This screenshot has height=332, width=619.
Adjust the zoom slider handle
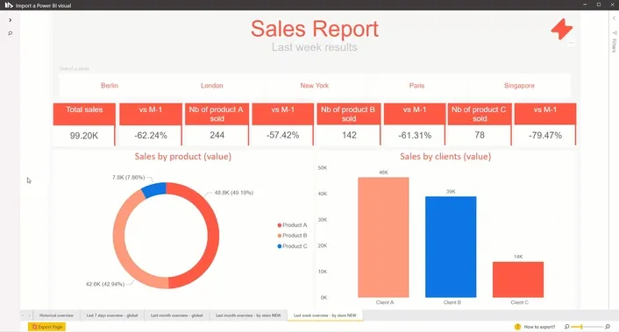tap(581, 327)
